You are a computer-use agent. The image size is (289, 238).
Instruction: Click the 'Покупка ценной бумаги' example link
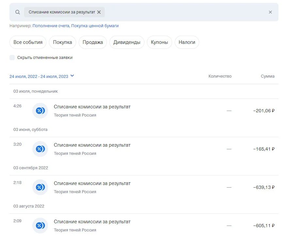95,26
